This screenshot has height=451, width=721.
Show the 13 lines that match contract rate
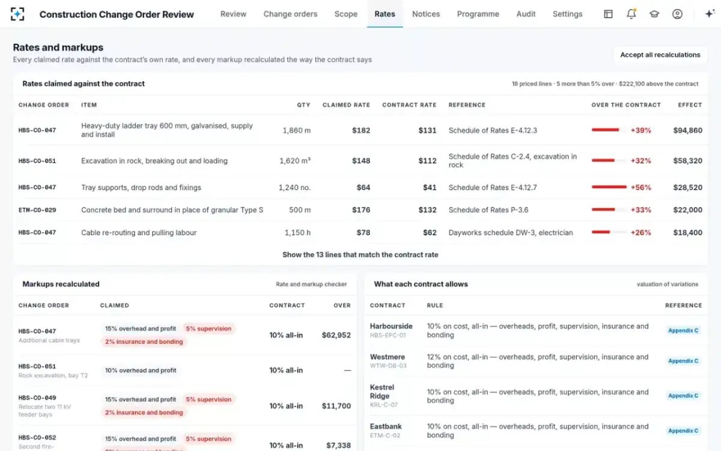click(x=360, y=255)
